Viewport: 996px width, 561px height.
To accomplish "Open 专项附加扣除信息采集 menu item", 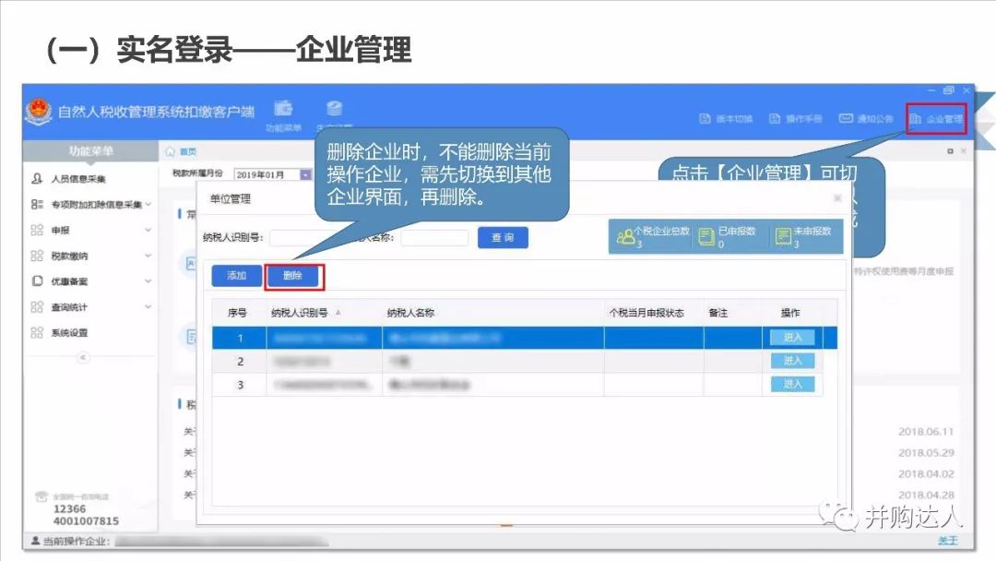I will [x=96, y=205].
